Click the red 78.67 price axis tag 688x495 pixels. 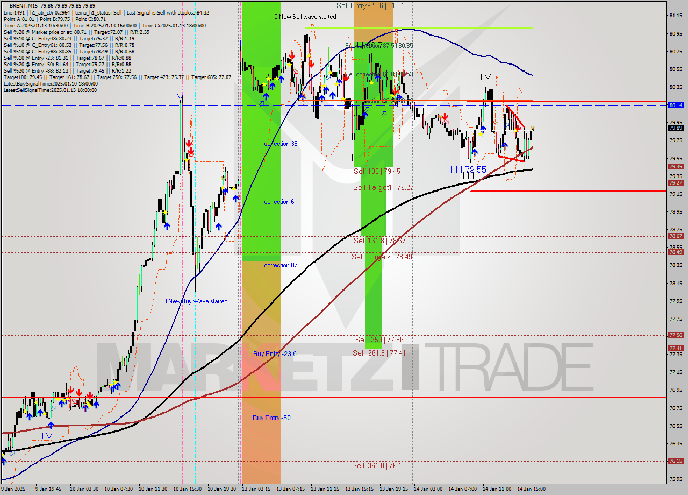676,236
